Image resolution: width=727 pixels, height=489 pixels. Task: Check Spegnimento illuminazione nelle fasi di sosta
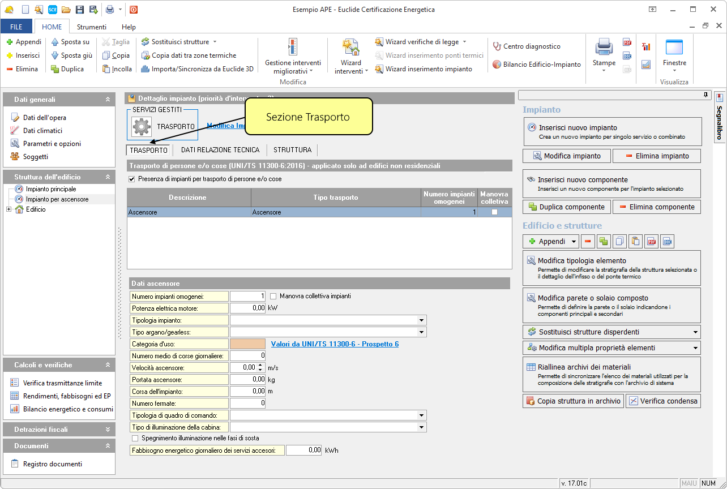click(135, 438)
